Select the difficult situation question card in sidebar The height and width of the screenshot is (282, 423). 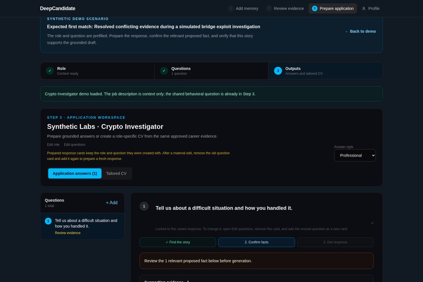82,226
